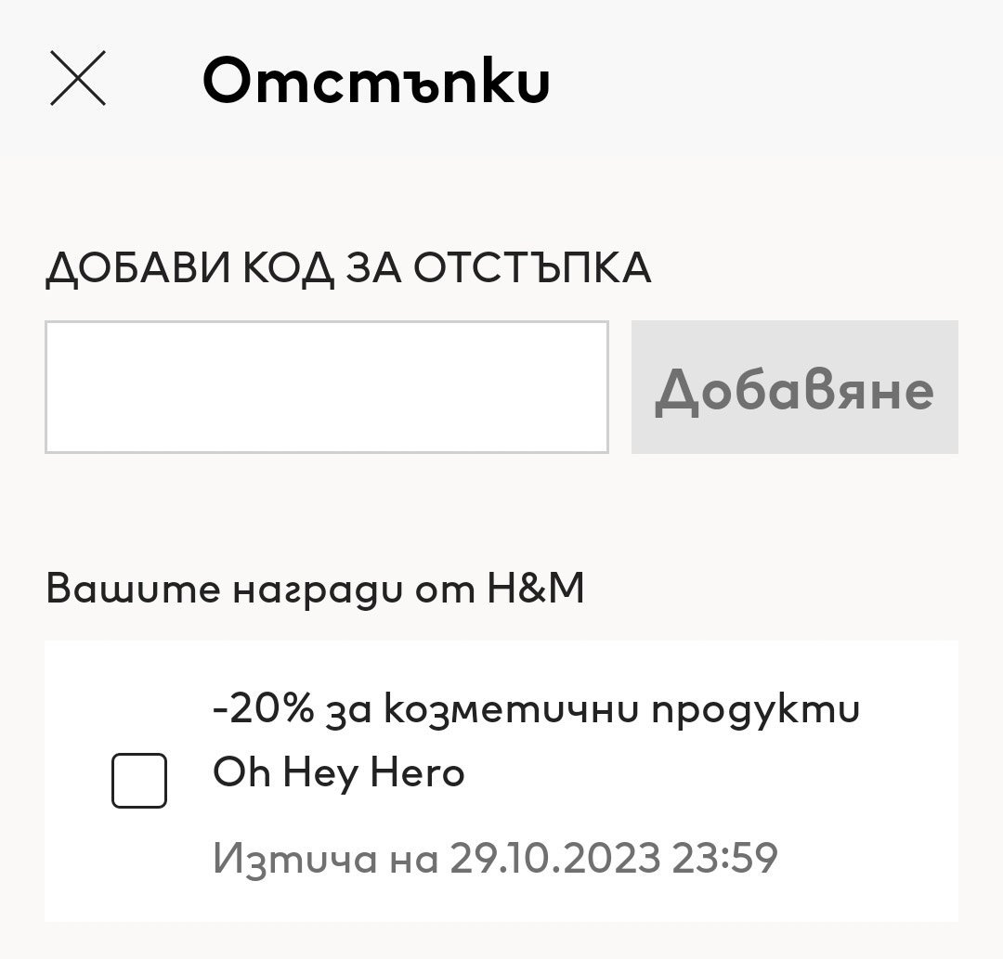The height and width of the screenshot is (959, 1003).
Task: Click the 23:59 expiry time
Action: pos(723,858)
